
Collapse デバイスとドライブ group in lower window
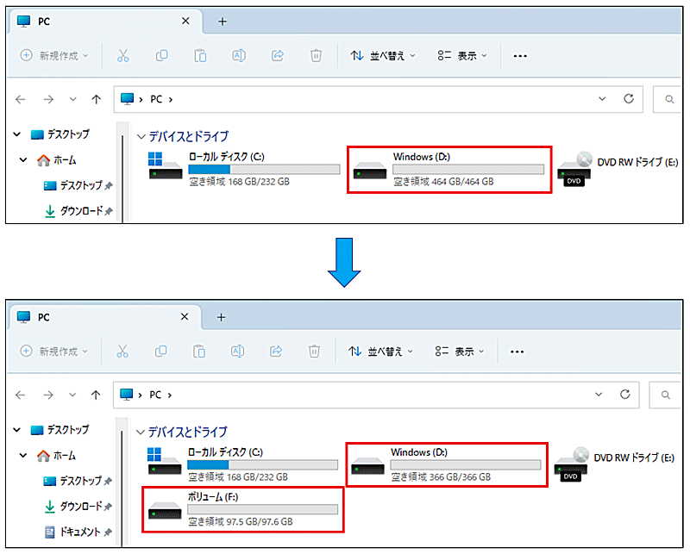(x=141, y=433)
